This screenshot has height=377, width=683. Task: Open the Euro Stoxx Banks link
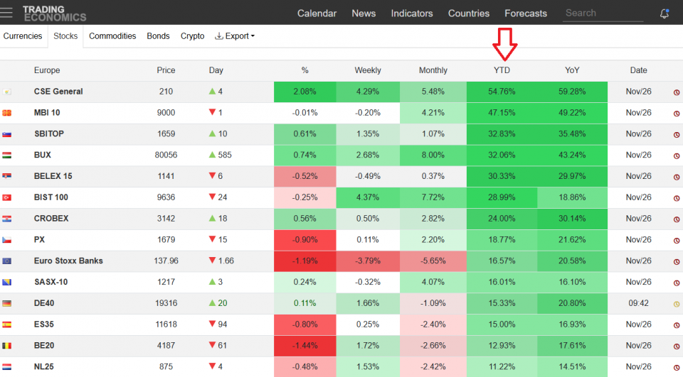point(68,261)
